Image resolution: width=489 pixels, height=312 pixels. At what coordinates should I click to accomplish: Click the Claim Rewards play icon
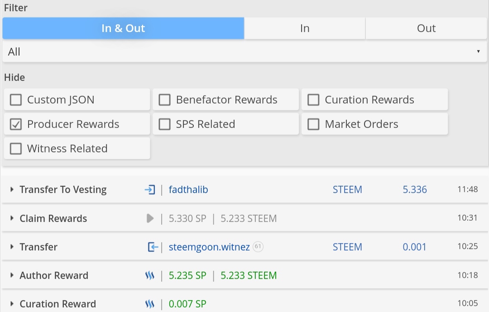[x=150, y=218]
